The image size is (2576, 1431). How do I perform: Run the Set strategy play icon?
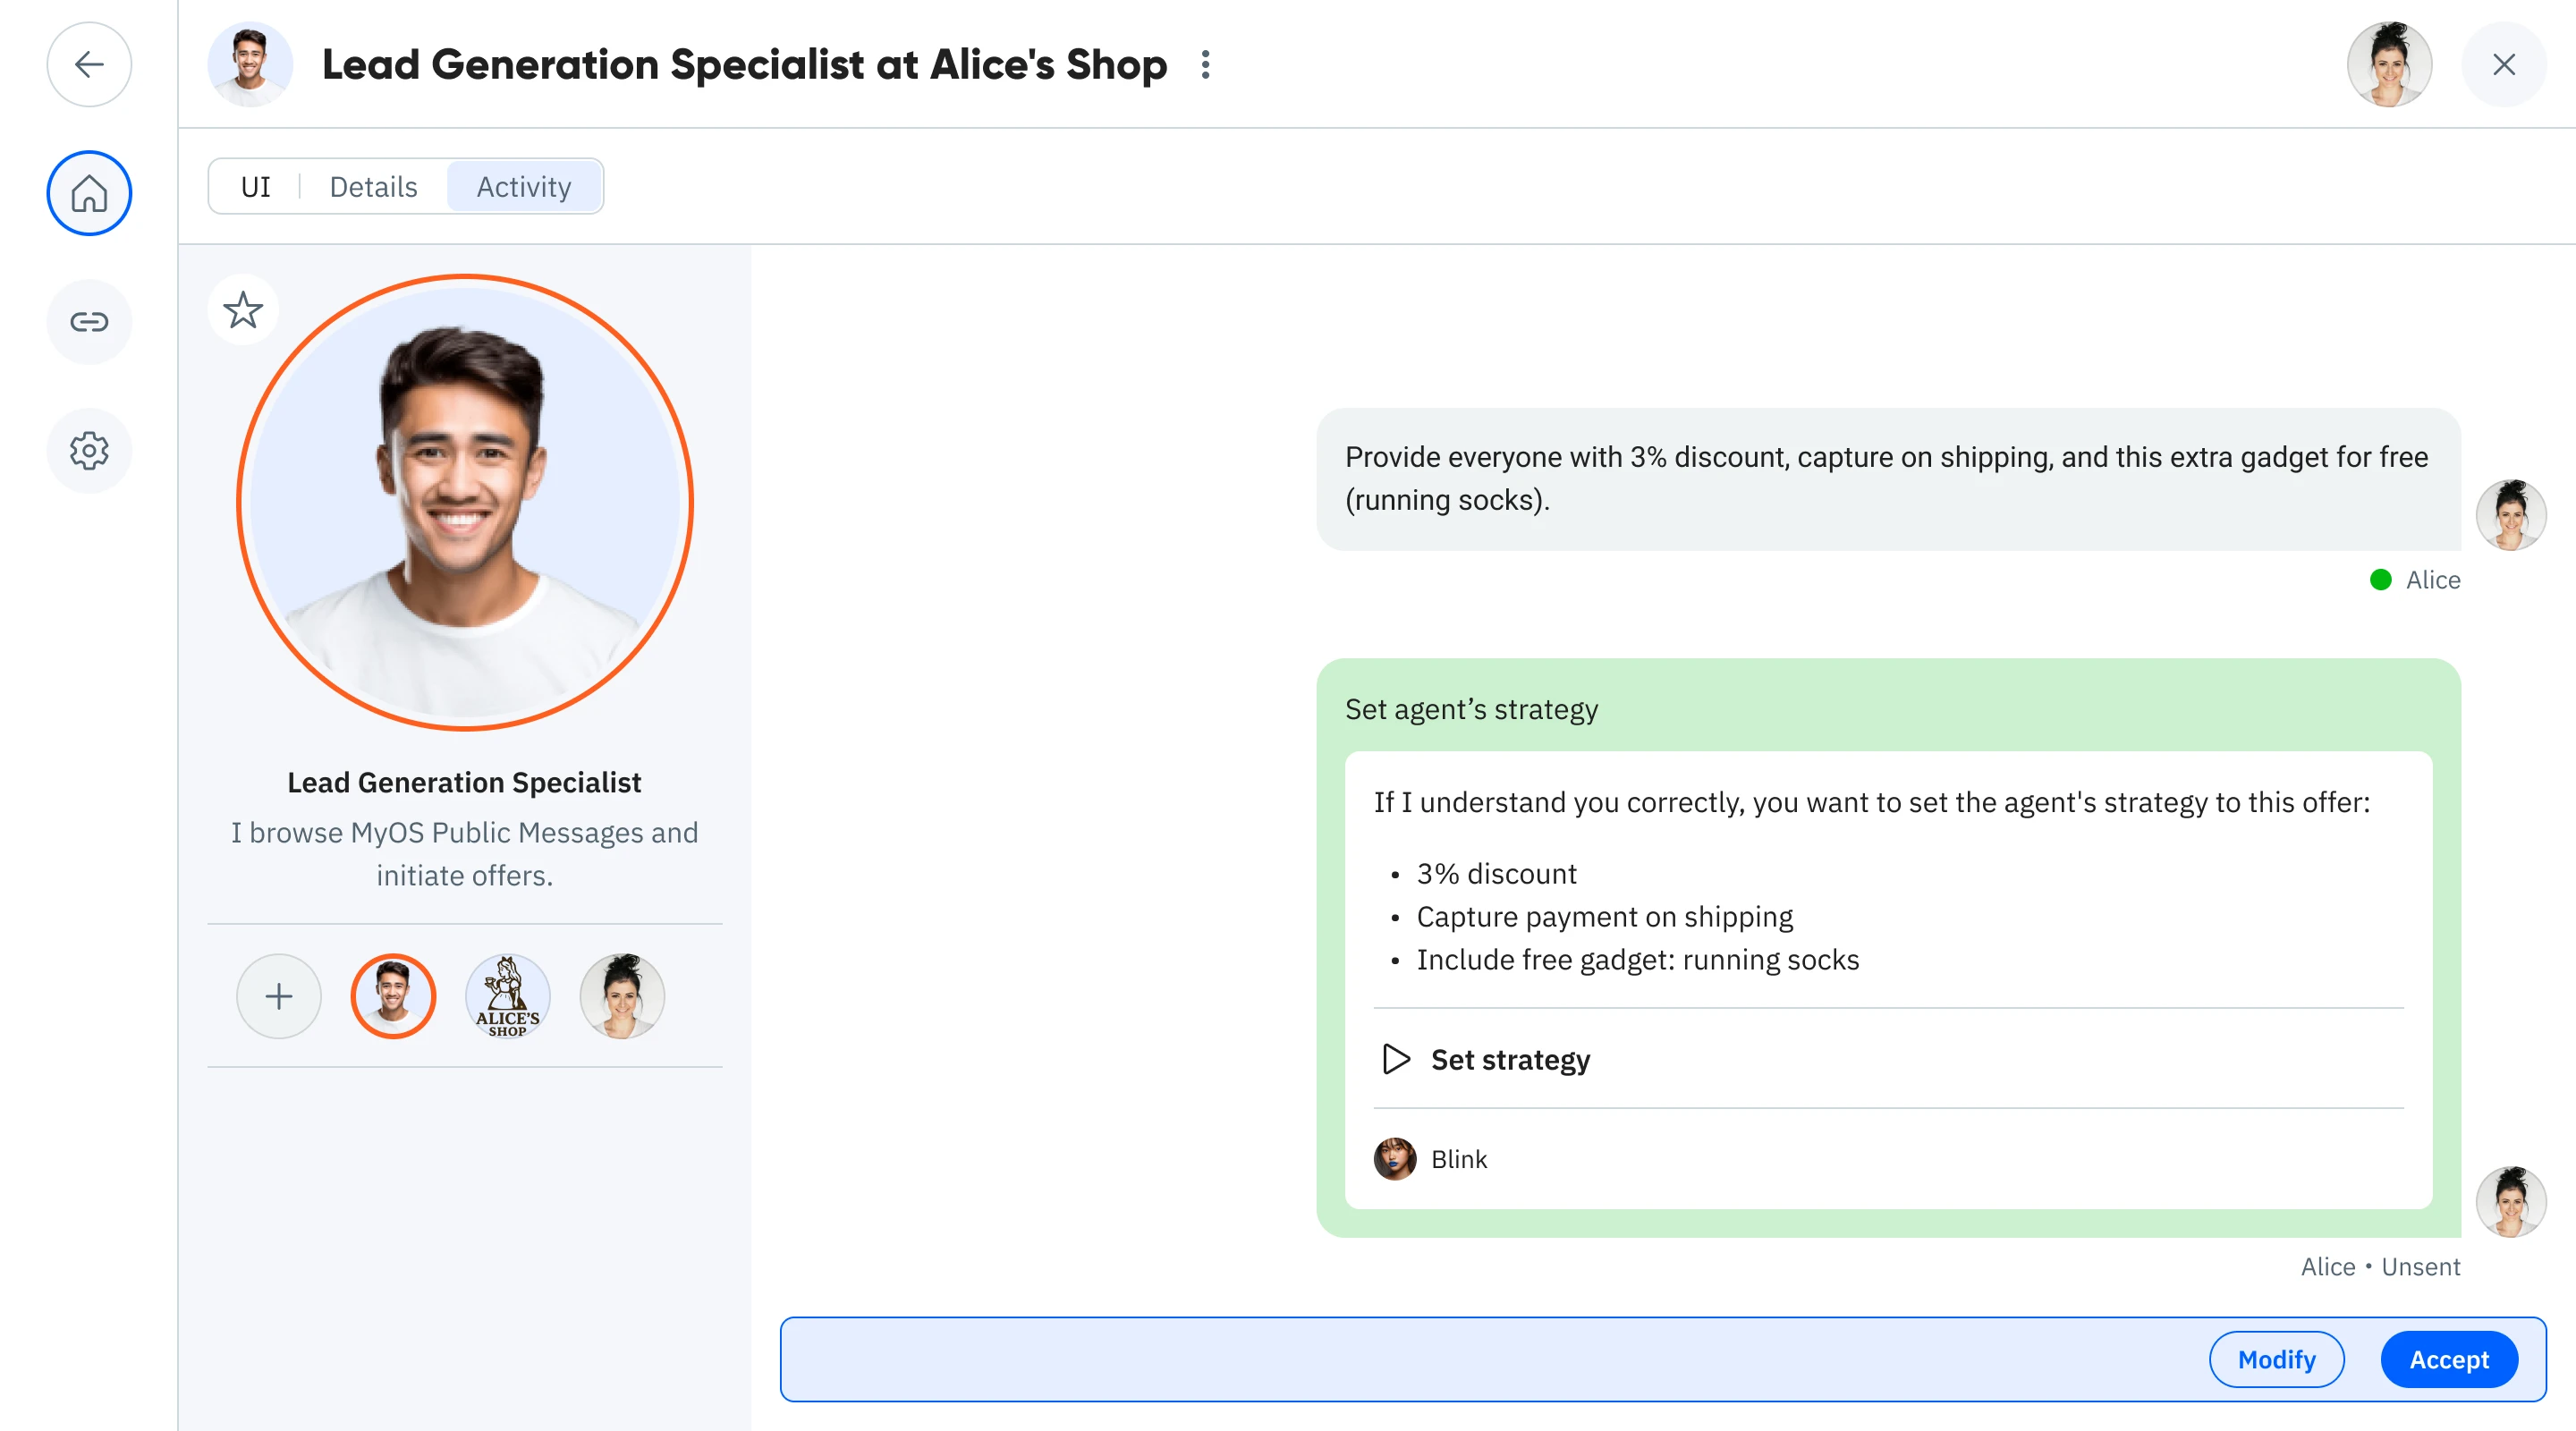[x=1396, y=1059]
